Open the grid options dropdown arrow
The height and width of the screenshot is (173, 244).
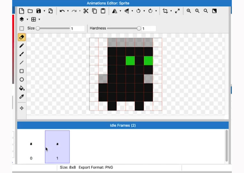[39, 20]
